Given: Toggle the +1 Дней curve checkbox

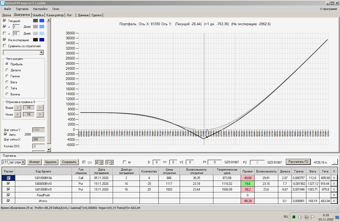Looking at the screenshot, I should point(4,27).
